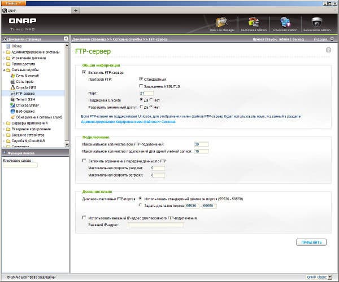The image size is (339, 282).
Task: Click the Сеть Apple icon
Action: [x=13, y=82]
